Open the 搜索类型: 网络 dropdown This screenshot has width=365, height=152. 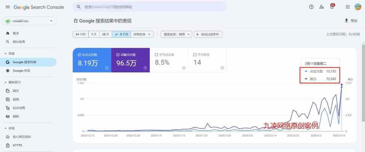pyautogui.click(x=176, y=34)
